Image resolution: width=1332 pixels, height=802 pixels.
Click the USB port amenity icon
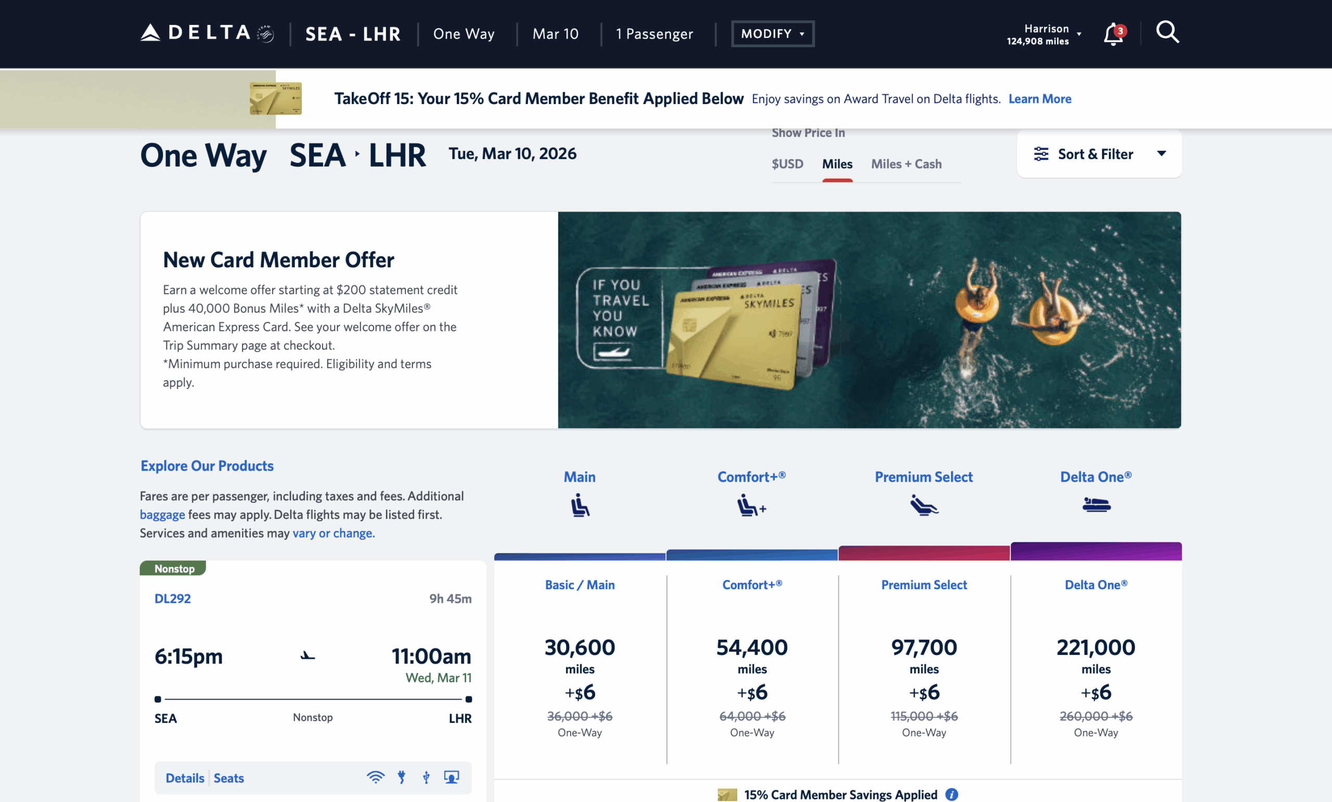coord(427,777)
